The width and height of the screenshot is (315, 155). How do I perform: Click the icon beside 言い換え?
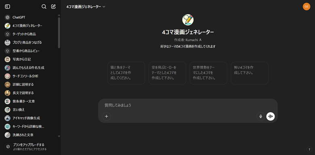[x=7, y=110]
